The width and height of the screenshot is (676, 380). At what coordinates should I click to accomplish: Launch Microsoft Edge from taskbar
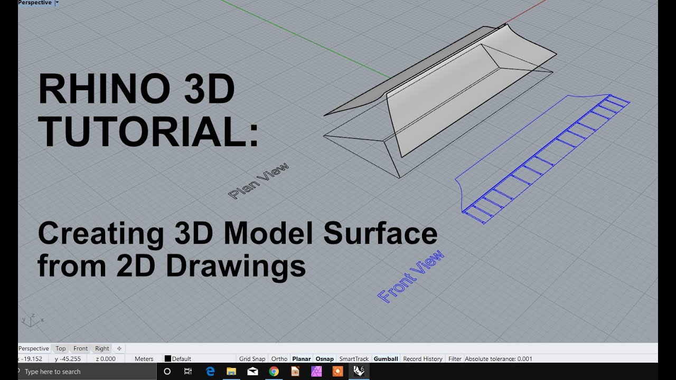[210, 372]
